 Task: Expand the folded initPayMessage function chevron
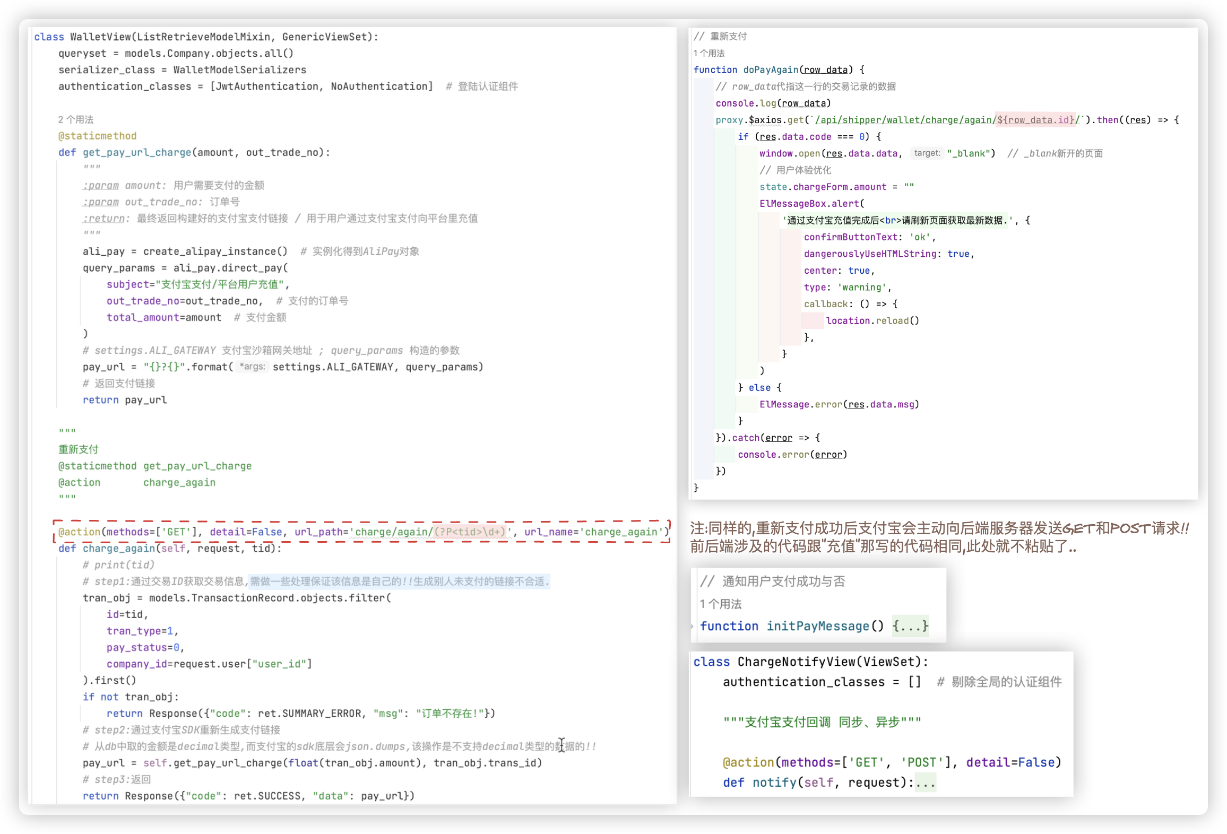(692, 627)
